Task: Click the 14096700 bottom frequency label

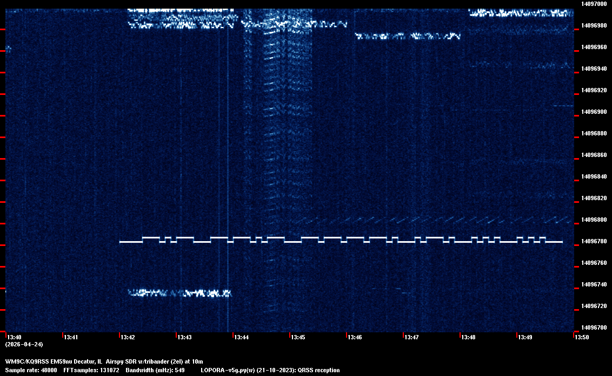Action: pyautogui.click(x=594, y=327)
